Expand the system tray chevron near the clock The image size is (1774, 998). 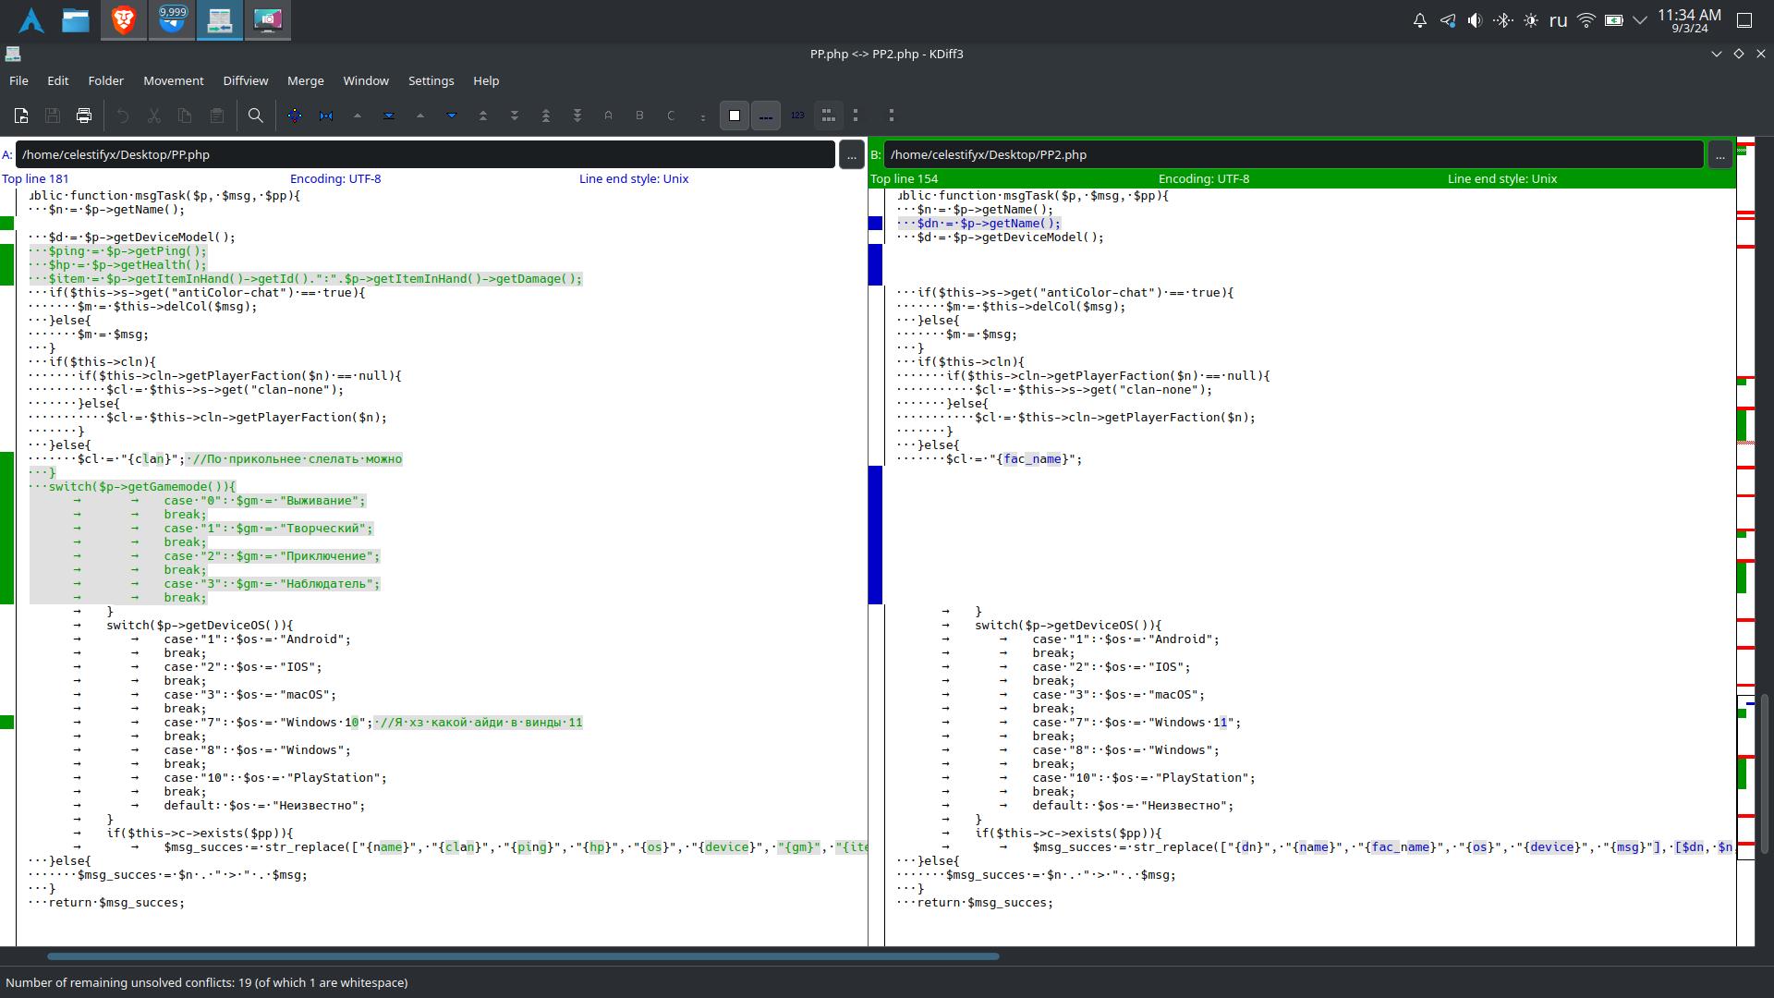(1641, 19)
